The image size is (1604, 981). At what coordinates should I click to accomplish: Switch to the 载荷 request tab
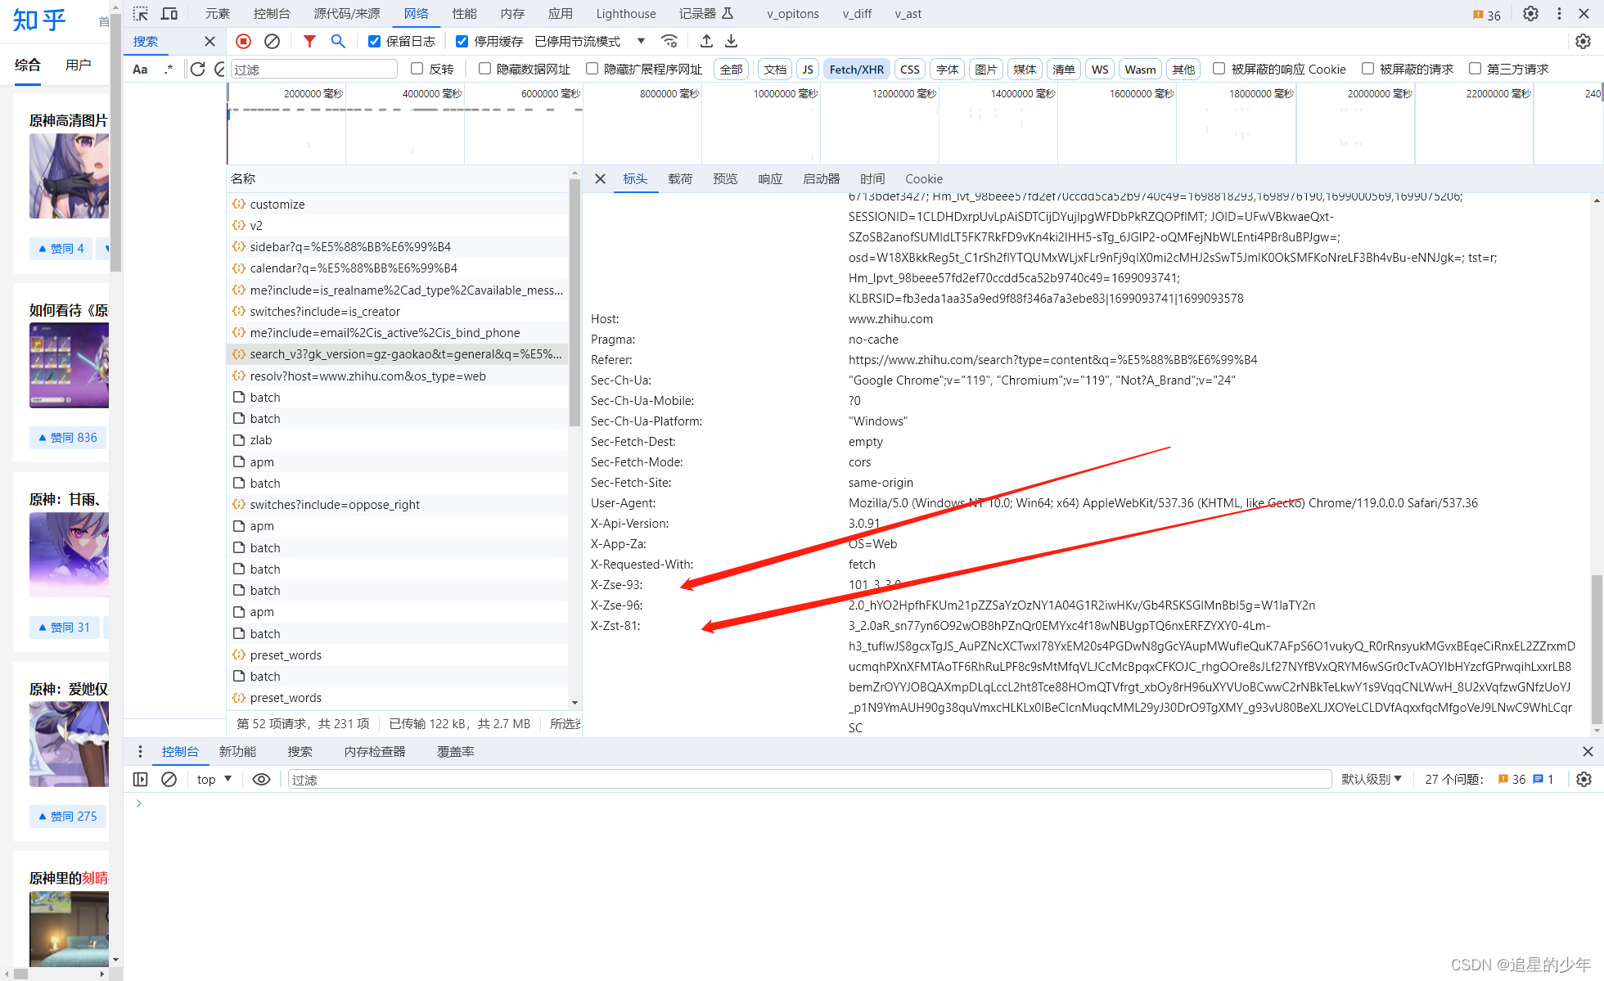679,178
